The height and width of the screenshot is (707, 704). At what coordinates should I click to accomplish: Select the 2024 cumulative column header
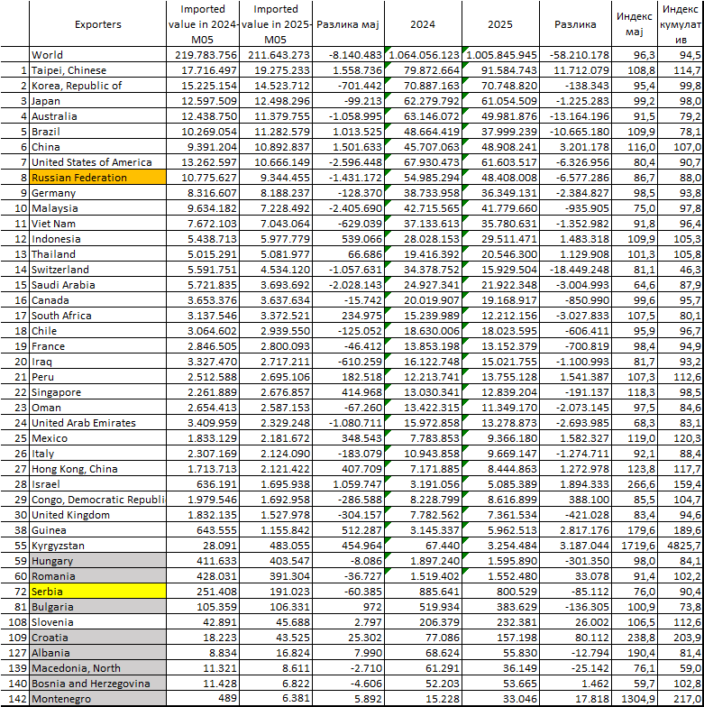pos(423,23)
